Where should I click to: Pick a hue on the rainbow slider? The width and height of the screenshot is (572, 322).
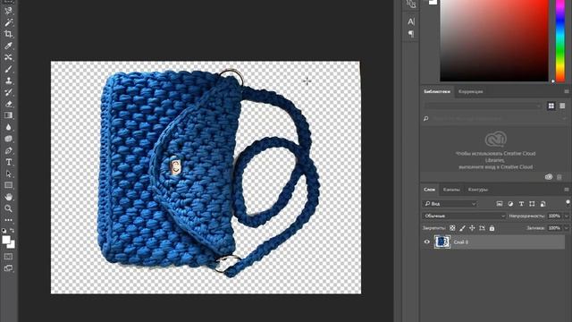560,40
